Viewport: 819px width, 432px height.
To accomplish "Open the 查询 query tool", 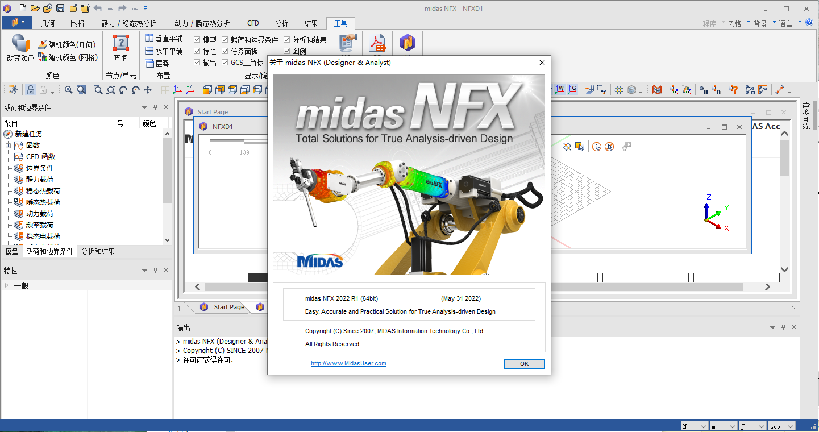I will [x=121, y=48].
